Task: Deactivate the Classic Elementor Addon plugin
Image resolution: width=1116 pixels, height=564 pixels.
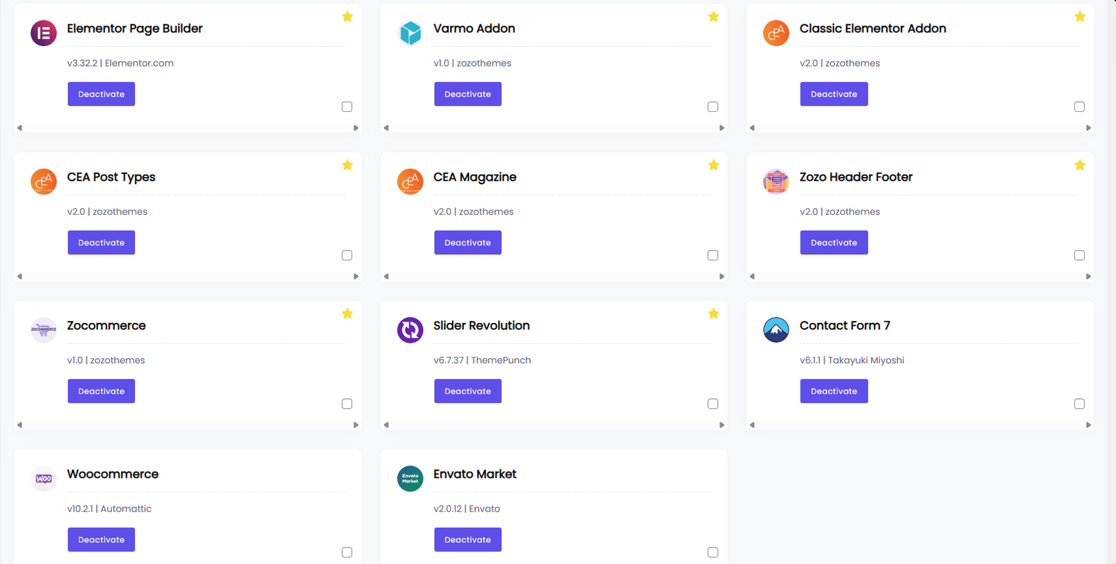Action: 834,94
